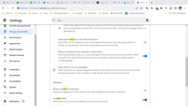Disable Warn you if passwords are exposed toggle
The image size is (188, 106).
(x=145, y=56)
